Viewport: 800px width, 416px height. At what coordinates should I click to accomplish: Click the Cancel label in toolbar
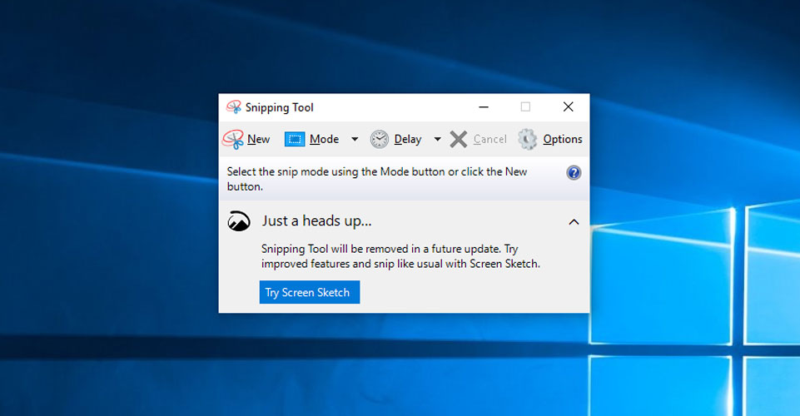click(x=489, y=139)
